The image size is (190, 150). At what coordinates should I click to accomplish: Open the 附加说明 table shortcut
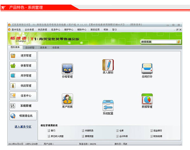[158, 136]
